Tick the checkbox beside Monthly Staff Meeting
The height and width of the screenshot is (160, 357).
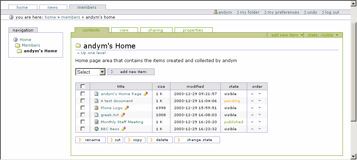[83, 122]
